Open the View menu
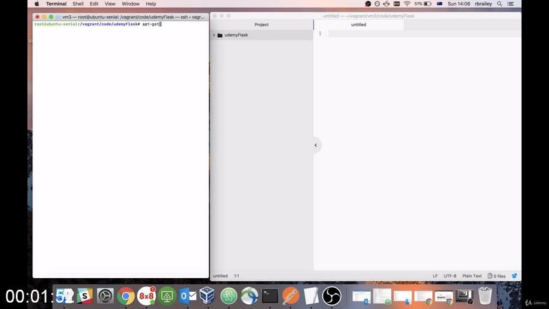 pyautogui.click(x=110, y=4)
